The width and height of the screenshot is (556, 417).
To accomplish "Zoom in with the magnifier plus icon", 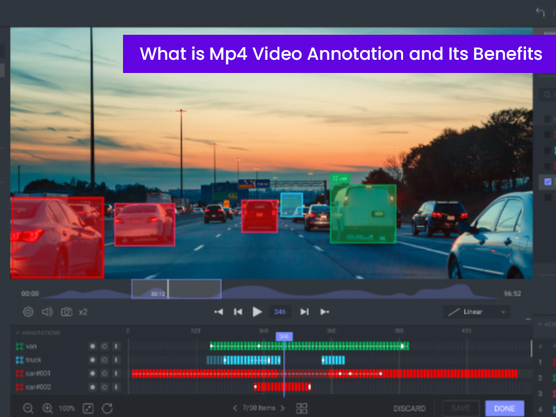I will [48, 409].
